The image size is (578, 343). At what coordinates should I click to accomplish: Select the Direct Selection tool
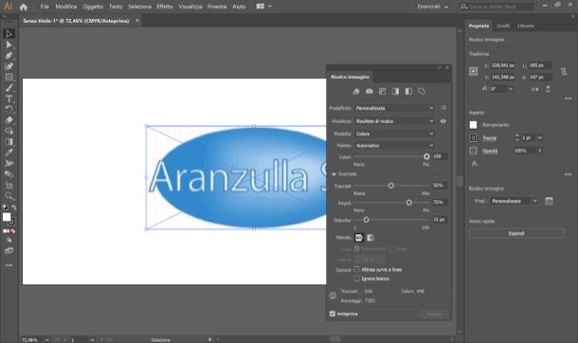[9, 45]
